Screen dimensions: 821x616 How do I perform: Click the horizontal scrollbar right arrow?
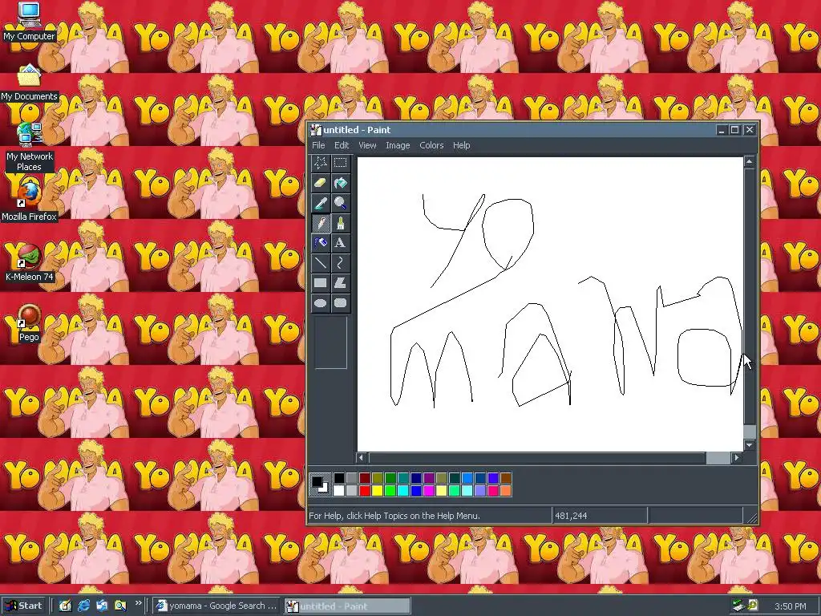(737, 457)
